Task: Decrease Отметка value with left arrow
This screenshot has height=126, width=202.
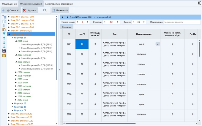Action: pyautogui.click(x=105, y=22)
